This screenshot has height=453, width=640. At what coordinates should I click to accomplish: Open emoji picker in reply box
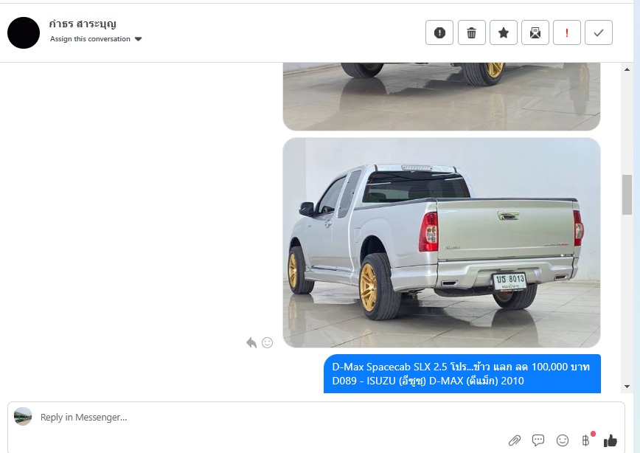(563, 440)
